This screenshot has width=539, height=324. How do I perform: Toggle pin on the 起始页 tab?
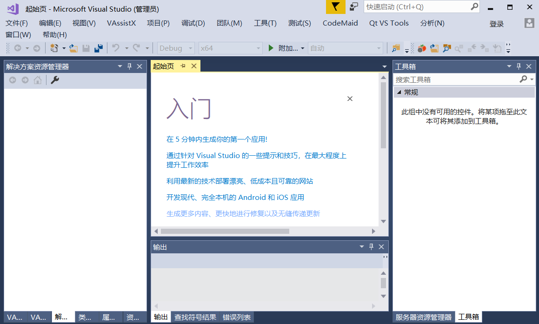183,66
